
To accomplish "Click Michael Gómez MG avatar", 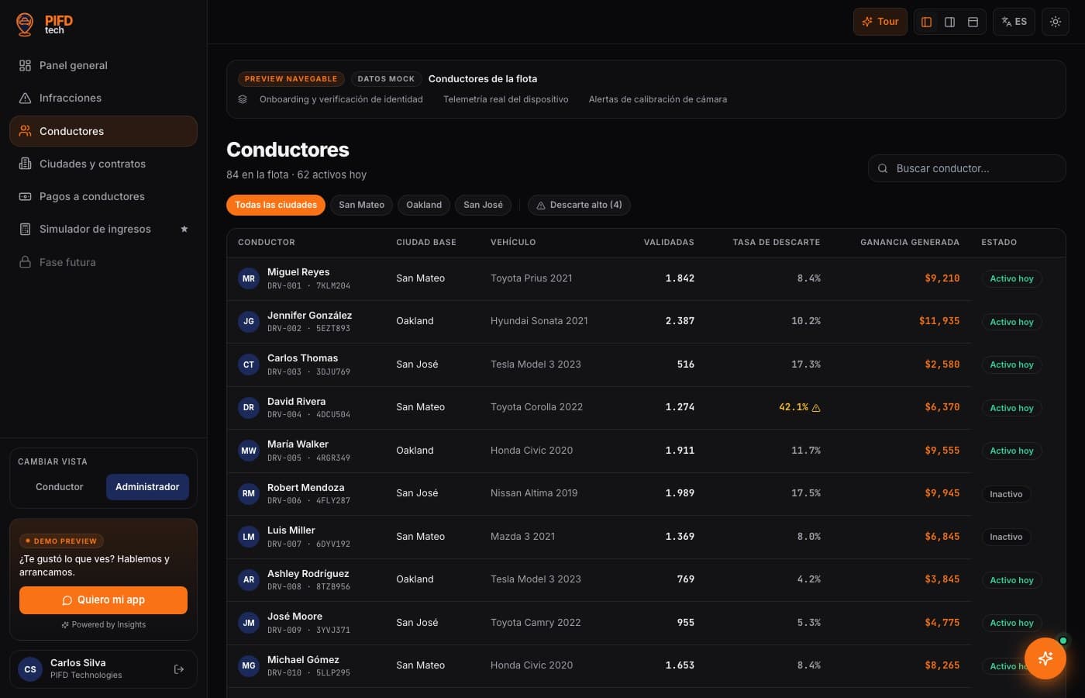I will pos(249,665).
